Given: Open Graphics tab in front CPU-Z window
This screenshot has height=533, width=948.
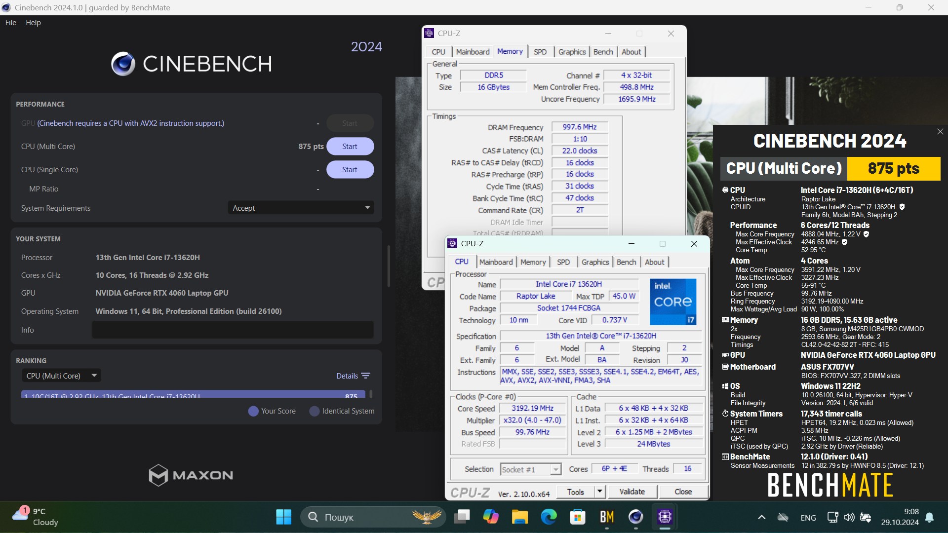Looking at the screenshot, I should click(595, 262).
